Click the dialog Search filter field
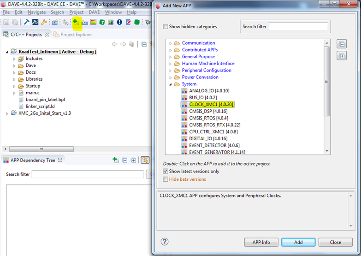The width and height of the screenshot is (361, 256). [298, 26]
